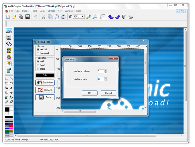Swap foreground and background colors arrow
Image resolution: width=195 pixels, height=147 pixels.
[11, 108]
